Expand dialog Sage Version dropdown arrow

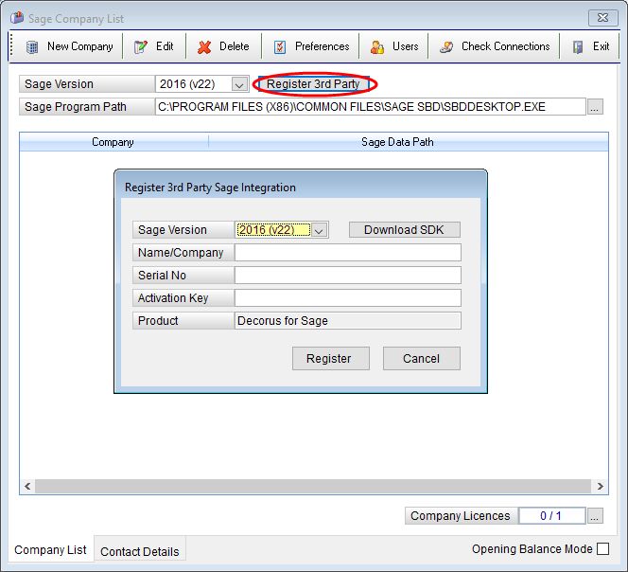click(320, 230)
